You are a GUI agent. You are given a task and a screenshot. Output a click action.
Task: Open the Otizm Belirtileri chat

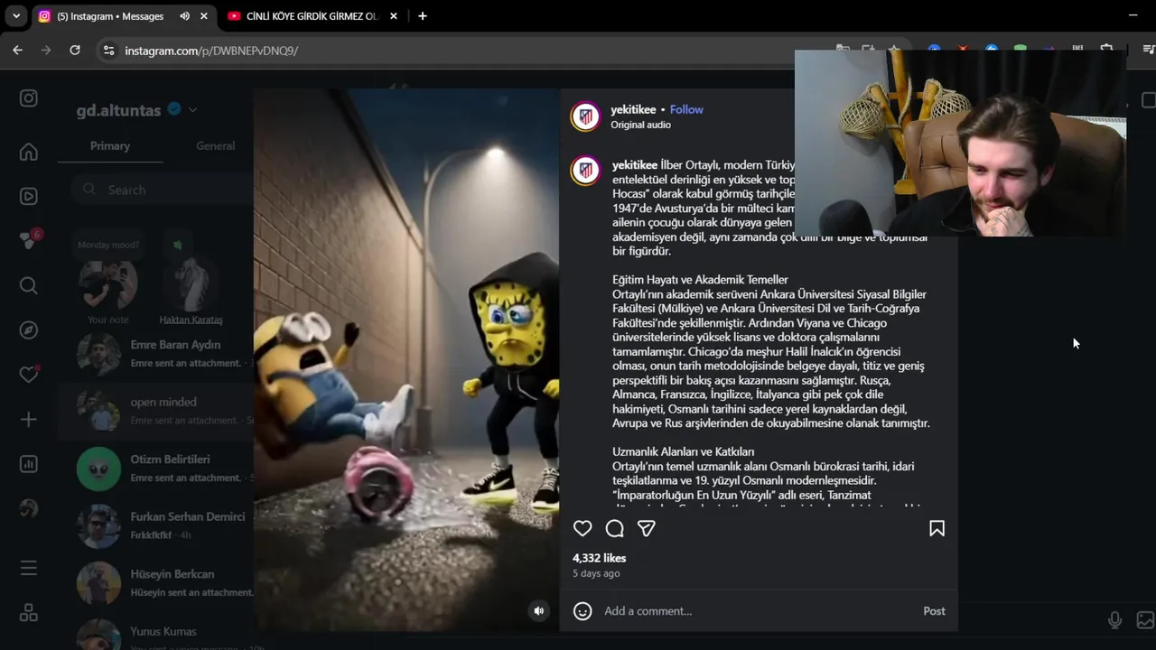pyautogui.click(x=156, y=468)
